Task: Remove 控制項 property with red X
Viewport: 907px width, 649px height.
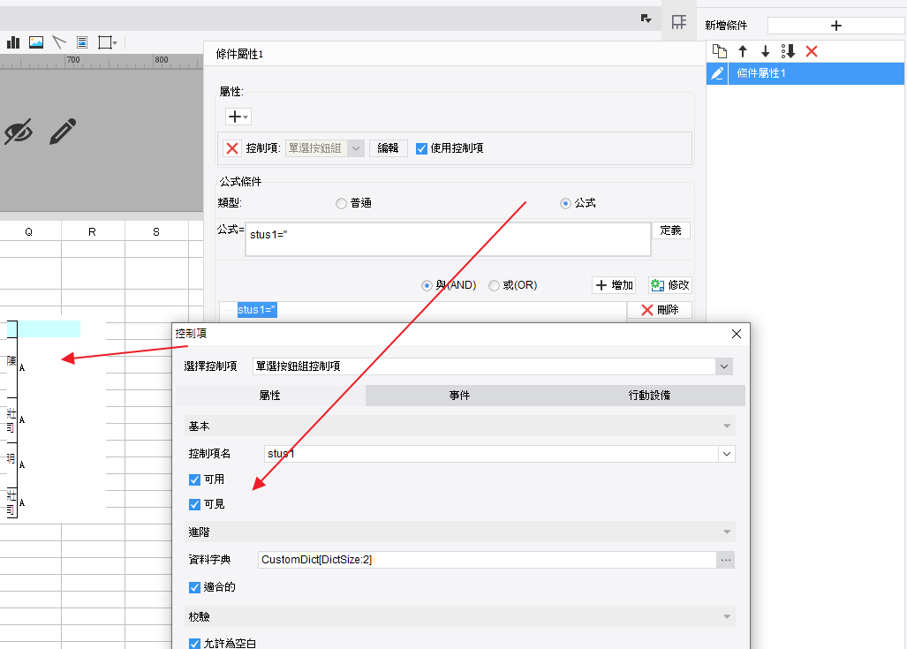Action: pos(232,148)
